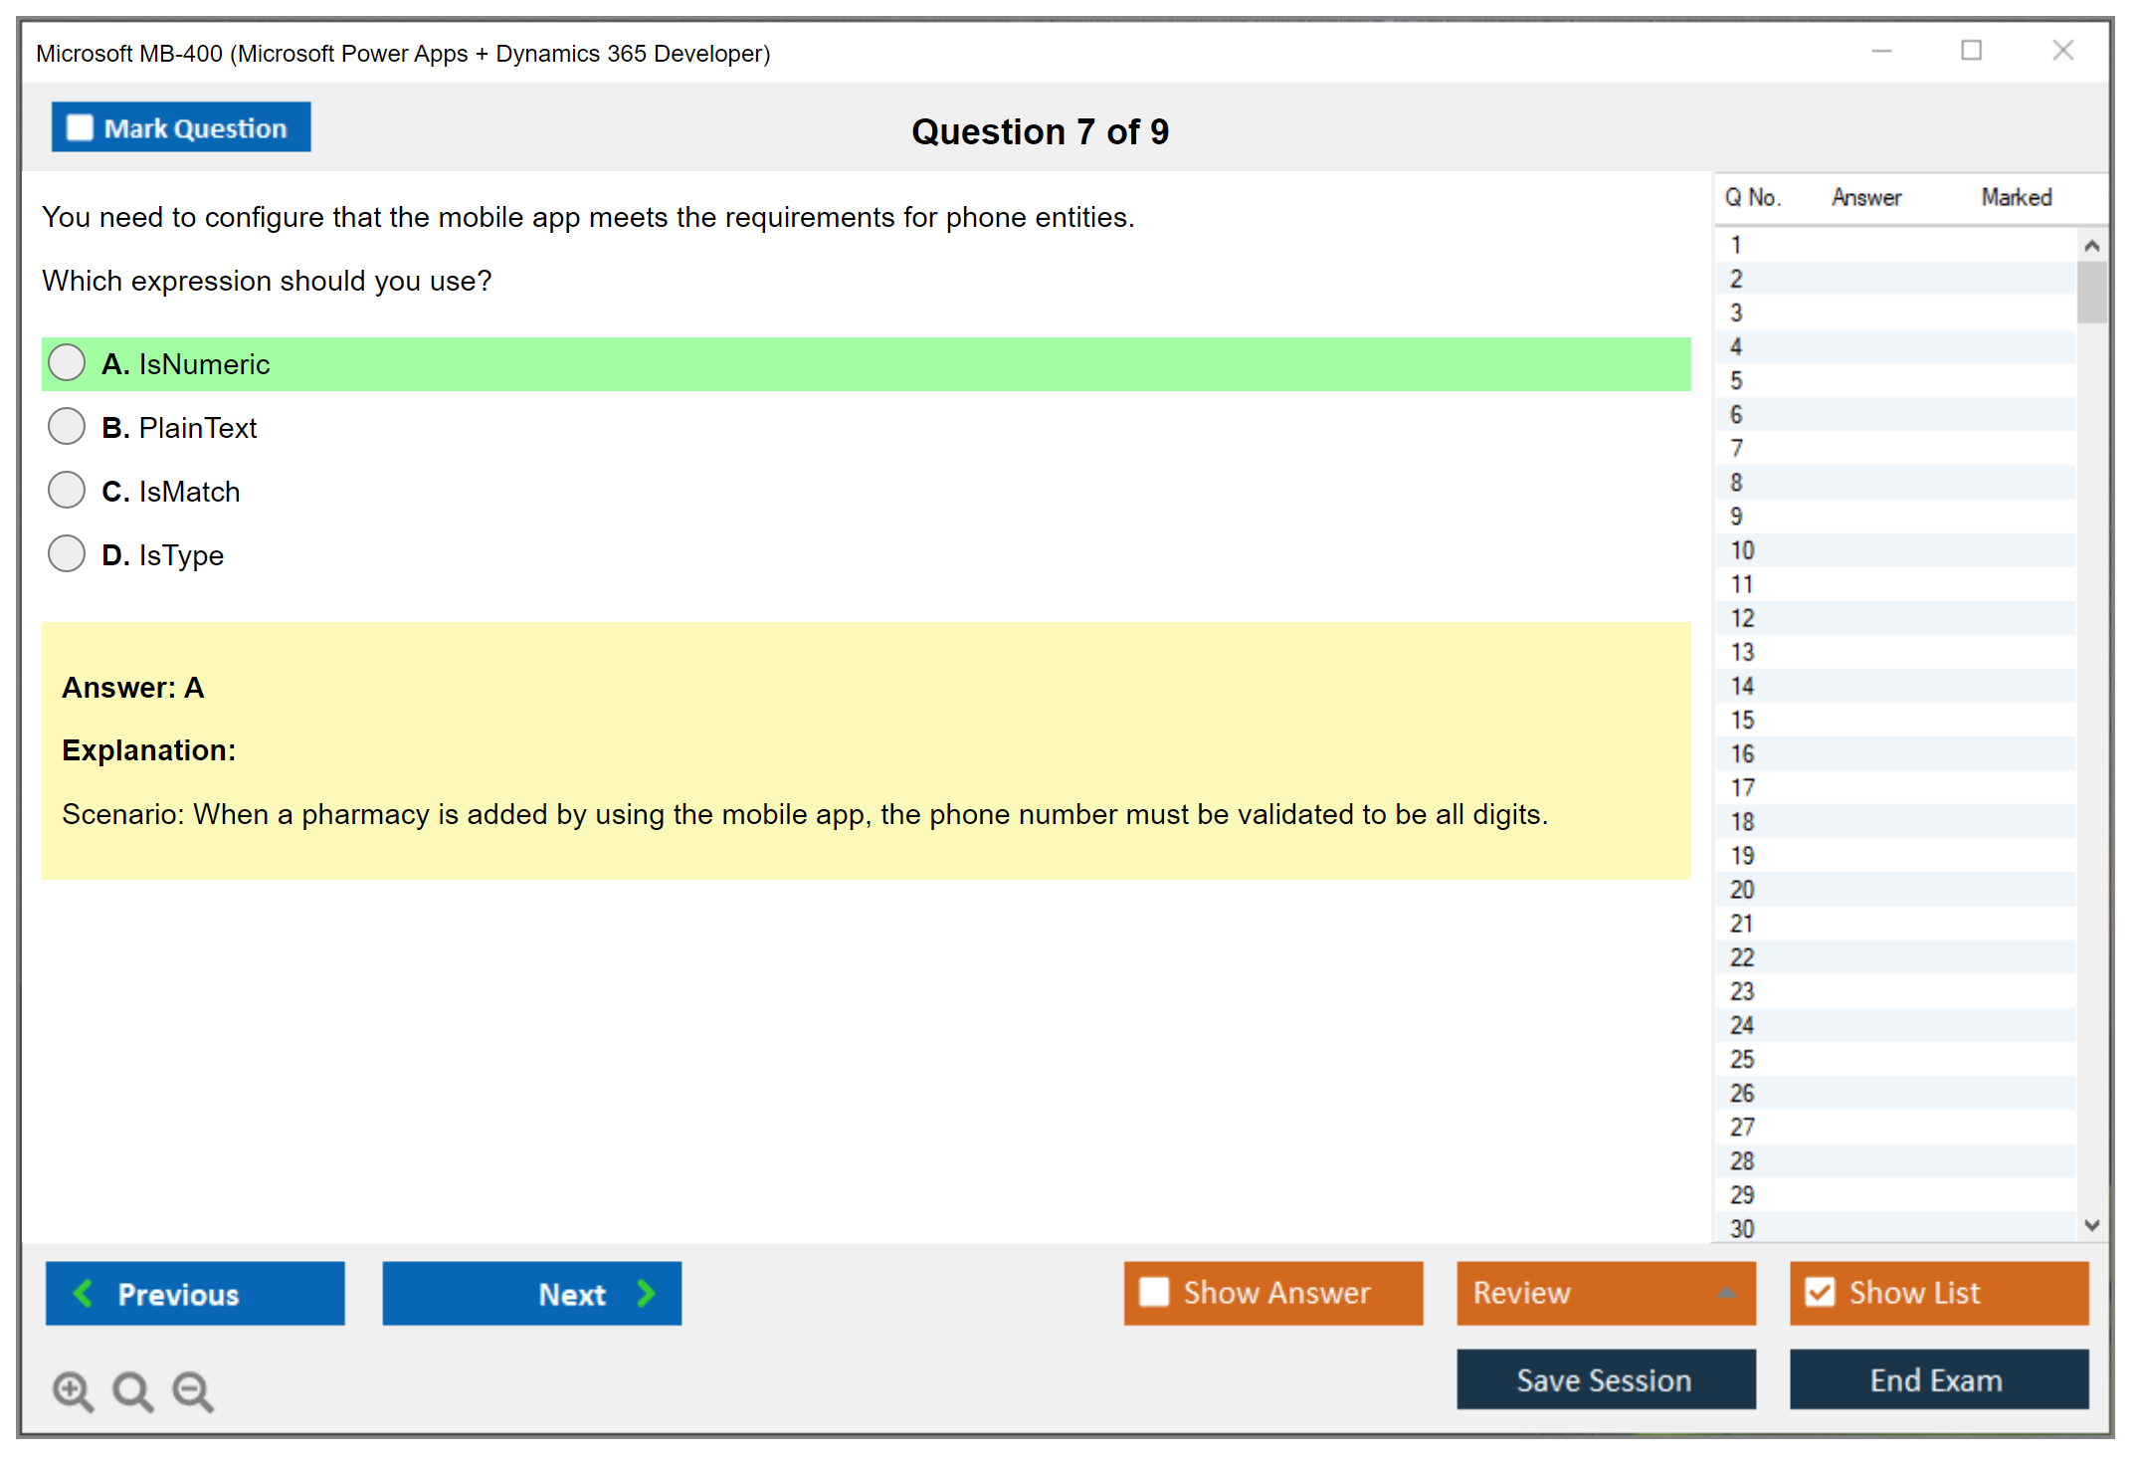Choose option C IsMatch radio button

[x=67, y=491]
